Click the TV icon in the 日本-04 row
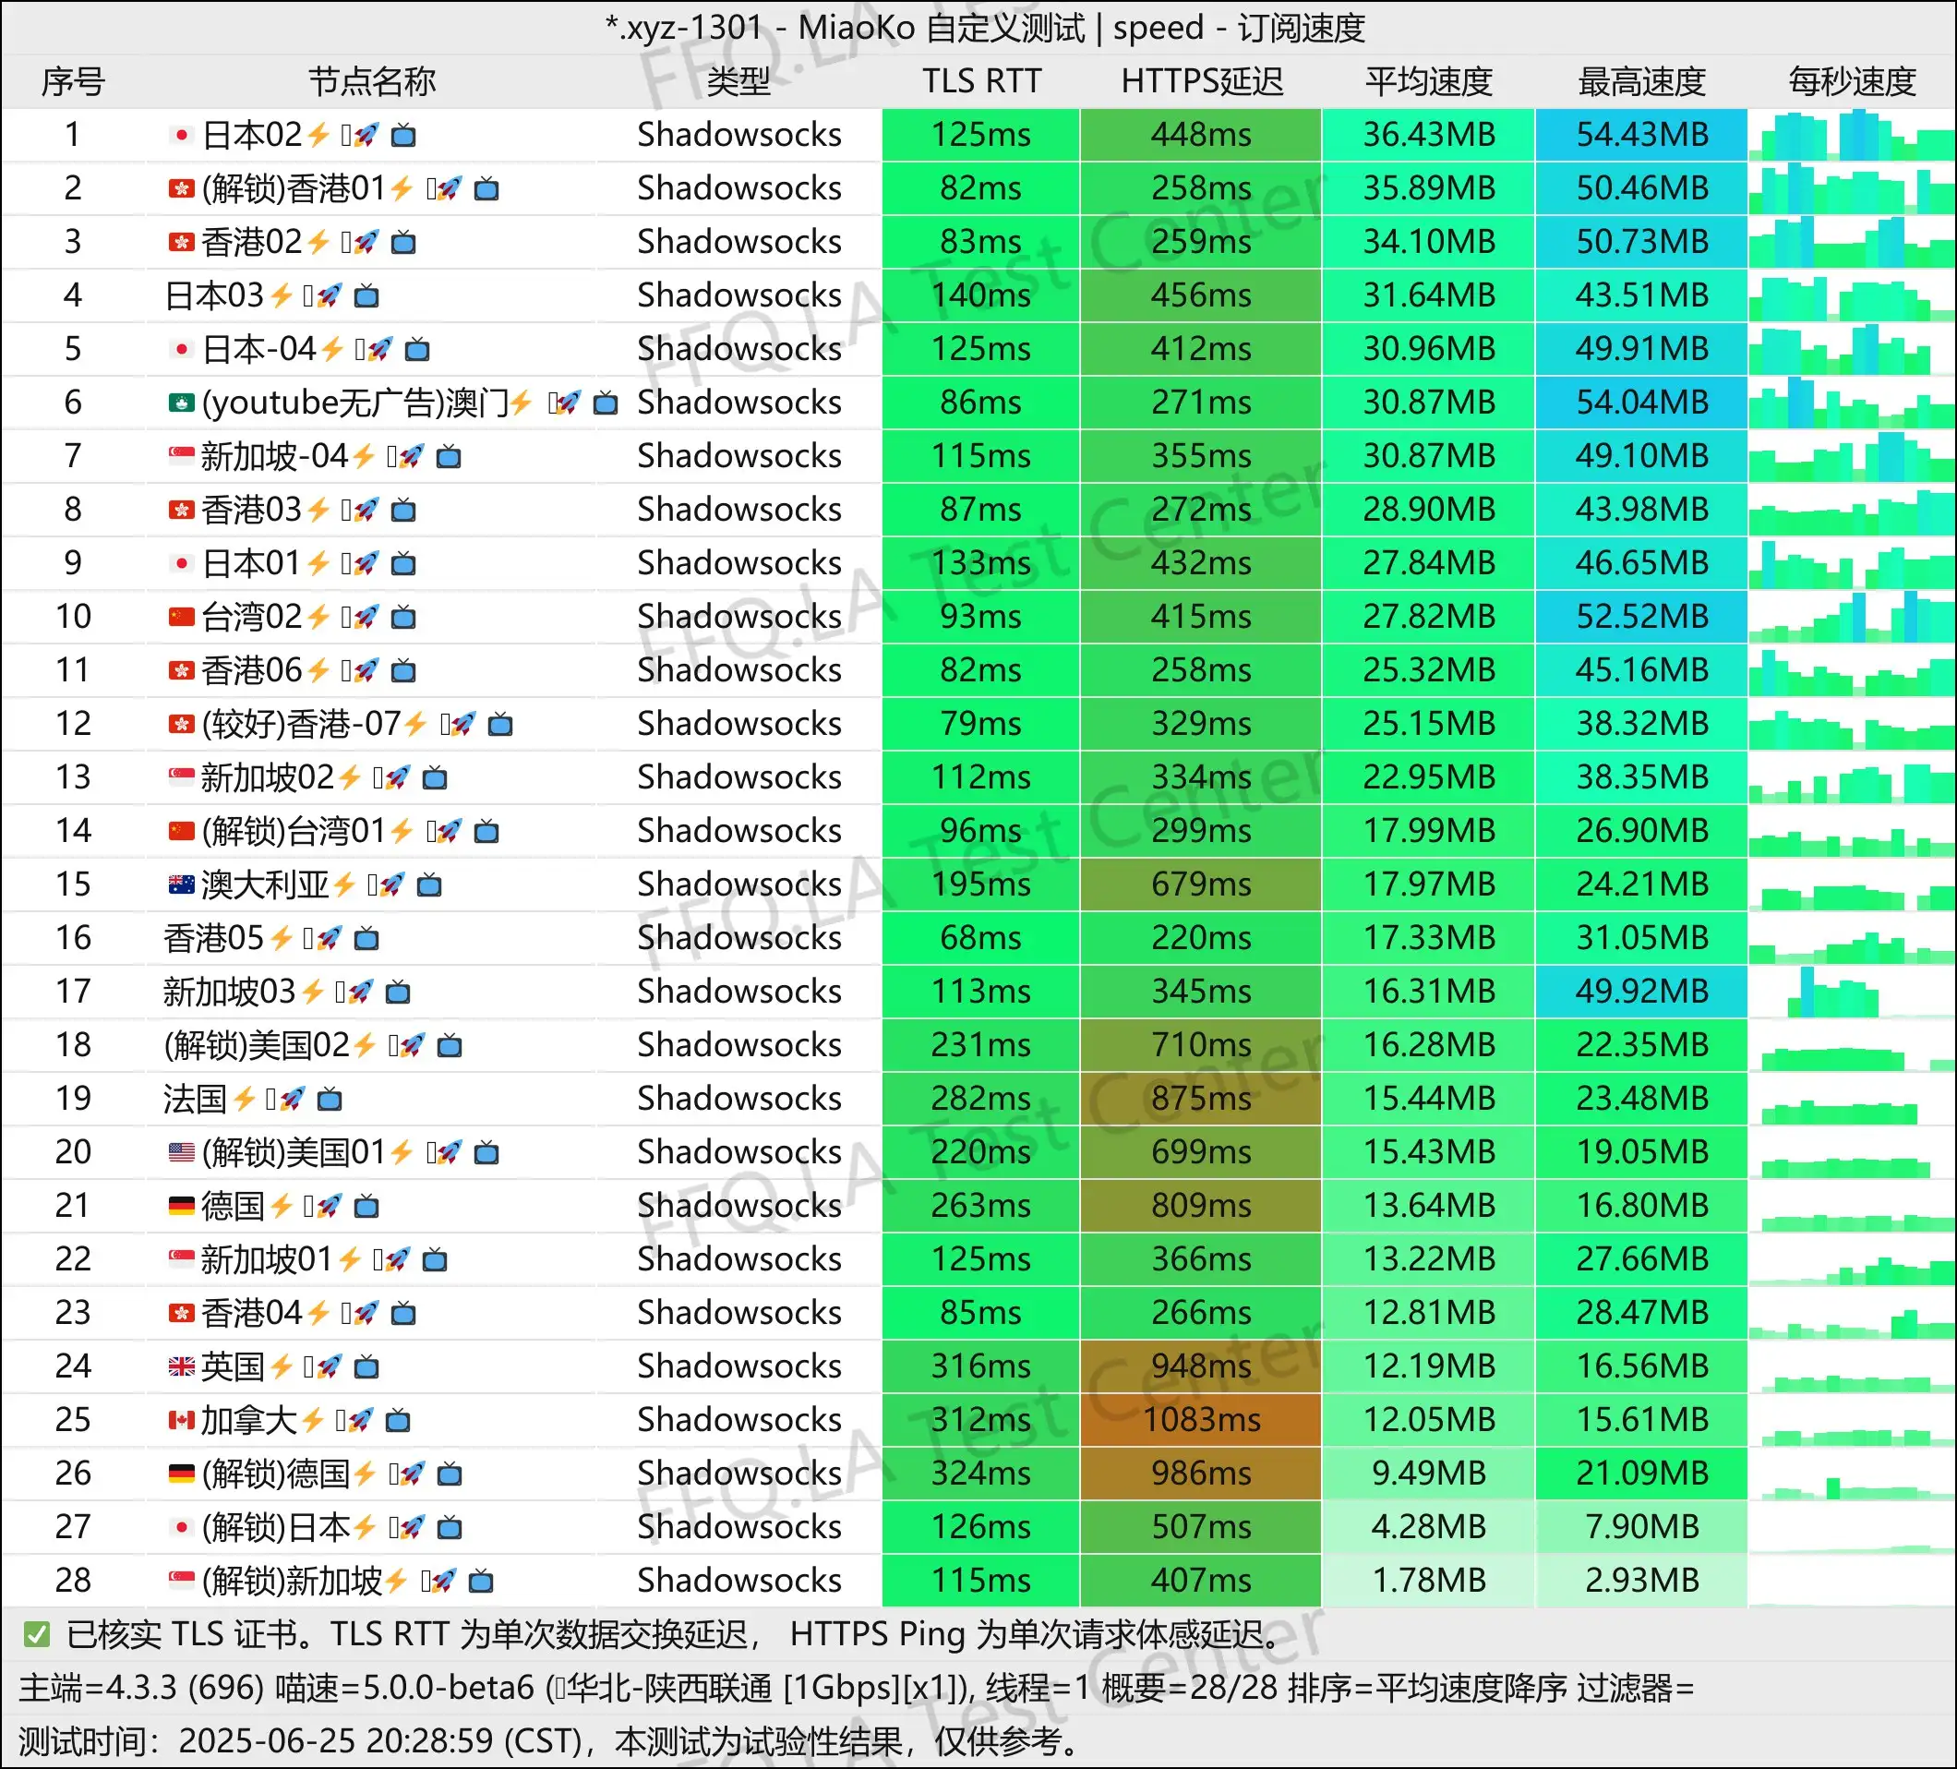Viewport: 1957px width, 1769px height. click(417, 349)
